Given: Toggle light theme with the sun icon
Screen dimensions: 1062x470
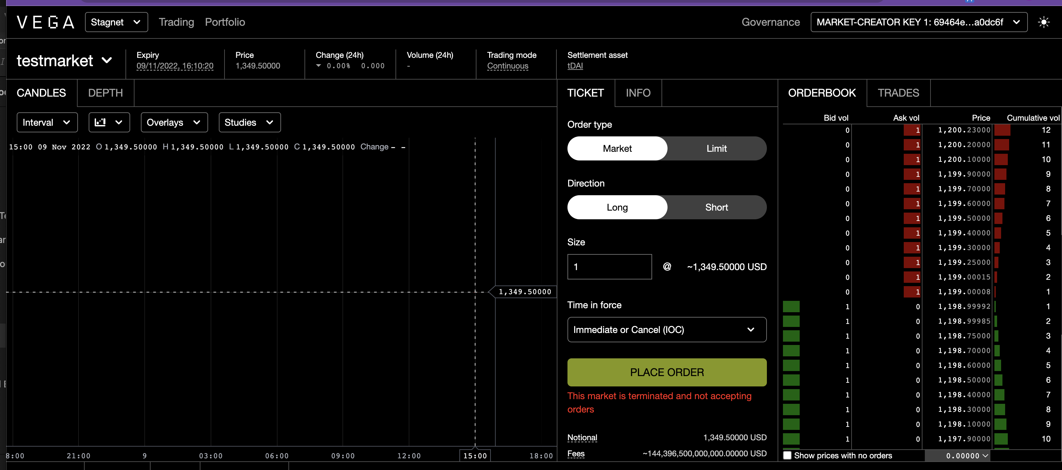Looking at the screenshot, I should 1044,22.
